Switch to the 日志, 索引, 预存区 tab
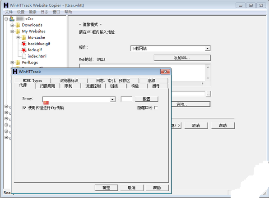Viewport: 269px width, 198px height. [113, 81]
